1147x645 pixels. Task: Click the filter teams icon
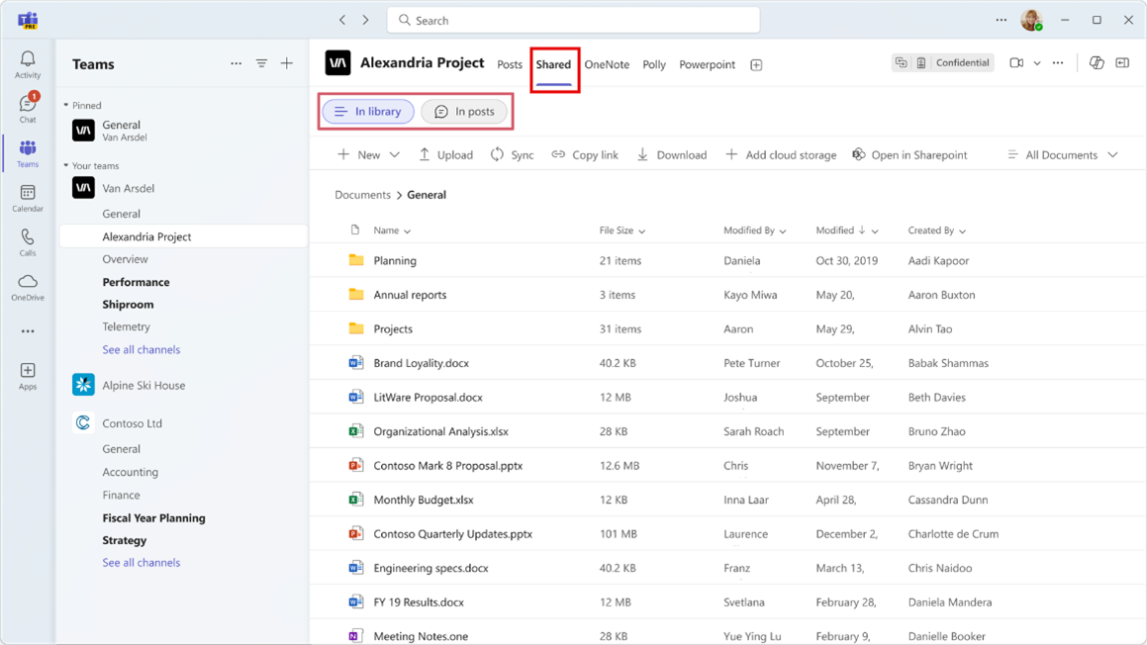click(x=261, y=63)
